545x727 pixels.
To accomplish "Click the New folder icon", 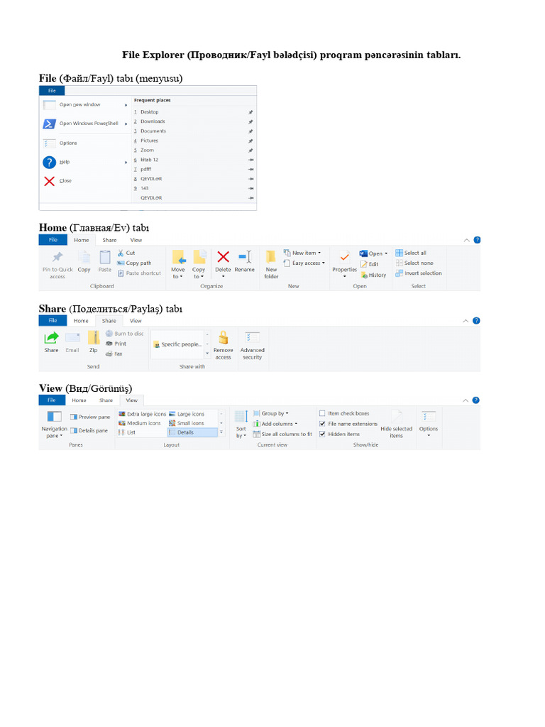I will (271, 256).
